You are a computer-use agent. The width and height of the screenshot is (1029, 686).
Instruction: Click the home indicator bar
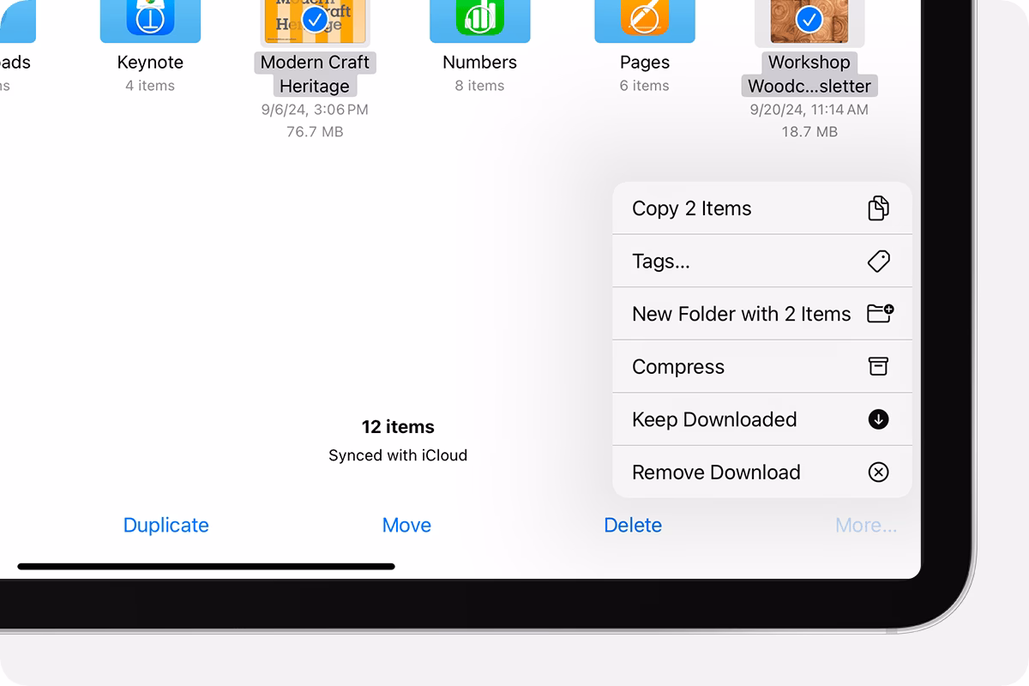pyautogui.click(x=206, y=567)
